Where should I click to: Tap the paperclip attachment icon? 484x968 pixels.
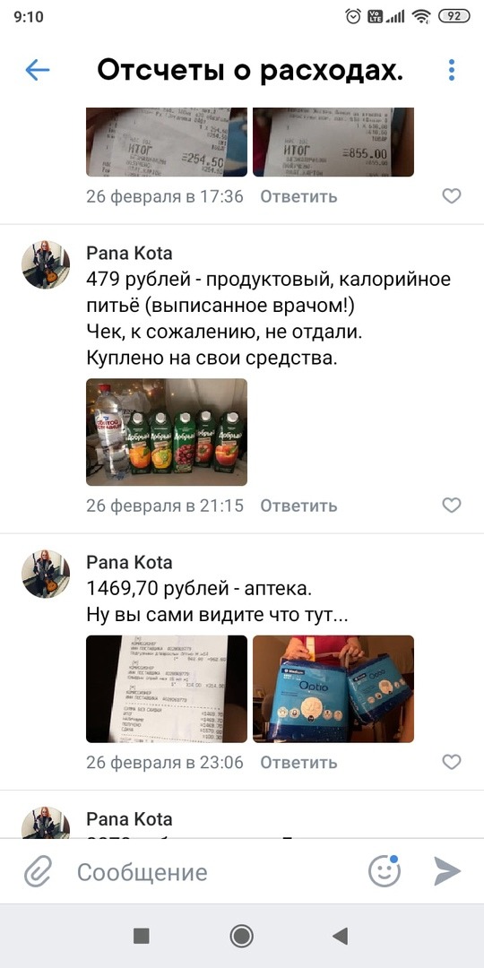click(39, 872)
